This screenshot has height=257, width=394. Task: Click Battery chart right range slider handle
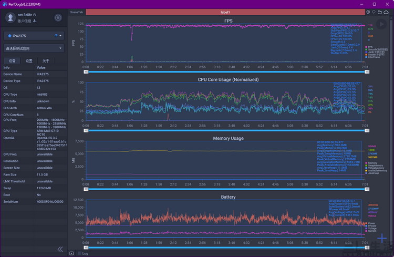click(367, 248)
